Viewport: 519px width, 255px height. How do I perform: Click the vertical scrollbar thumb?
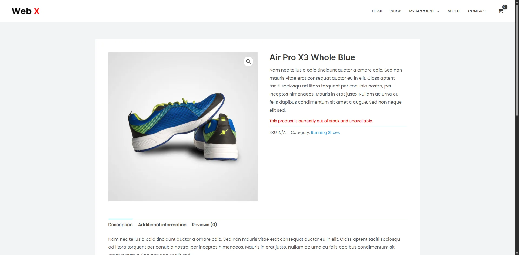pos(517,61)
